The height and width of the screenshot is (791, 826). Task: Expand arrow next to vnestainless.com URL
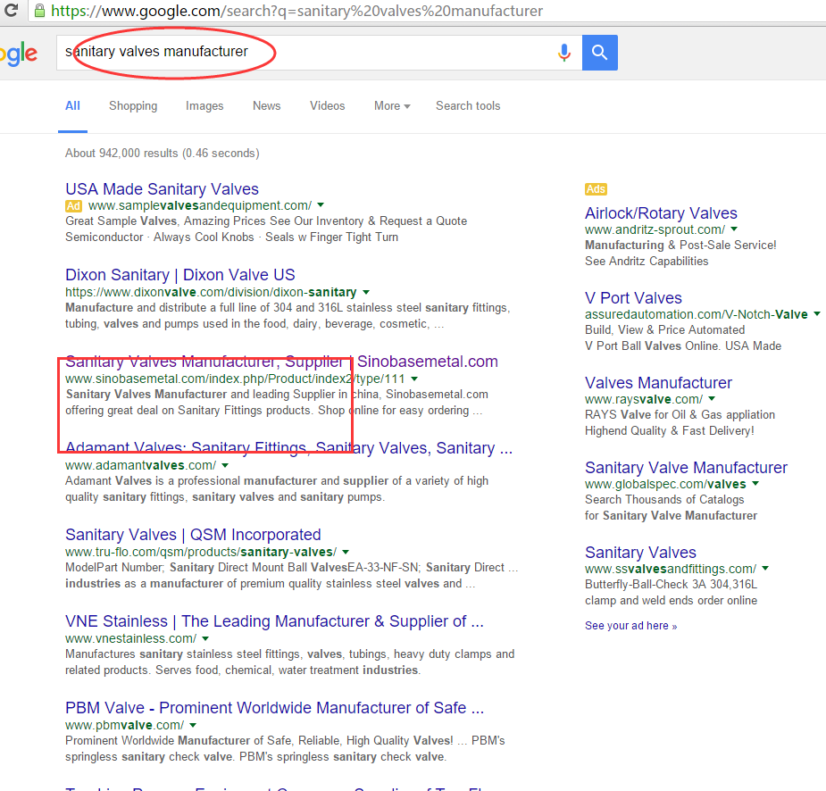[x=205, y=638]
